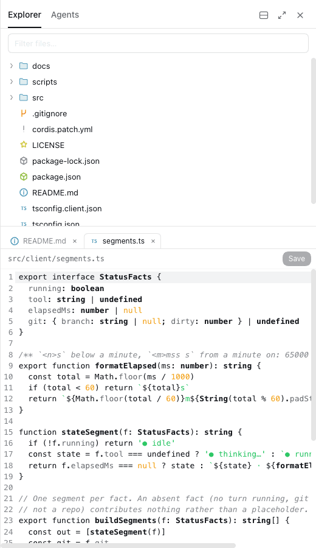Viewport: 316px width, 548px height.
Task: Click line number 23 in the gutter
Action: pyautogui.click(x=9, y=521)
